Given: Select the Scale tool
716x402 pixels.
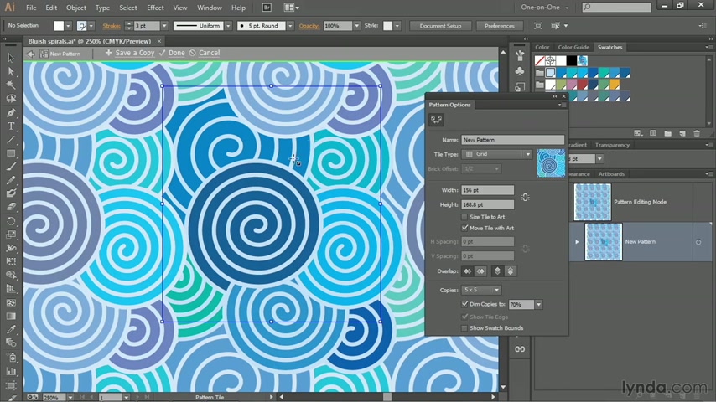Looking at the screenshot, I should [11, 234].
